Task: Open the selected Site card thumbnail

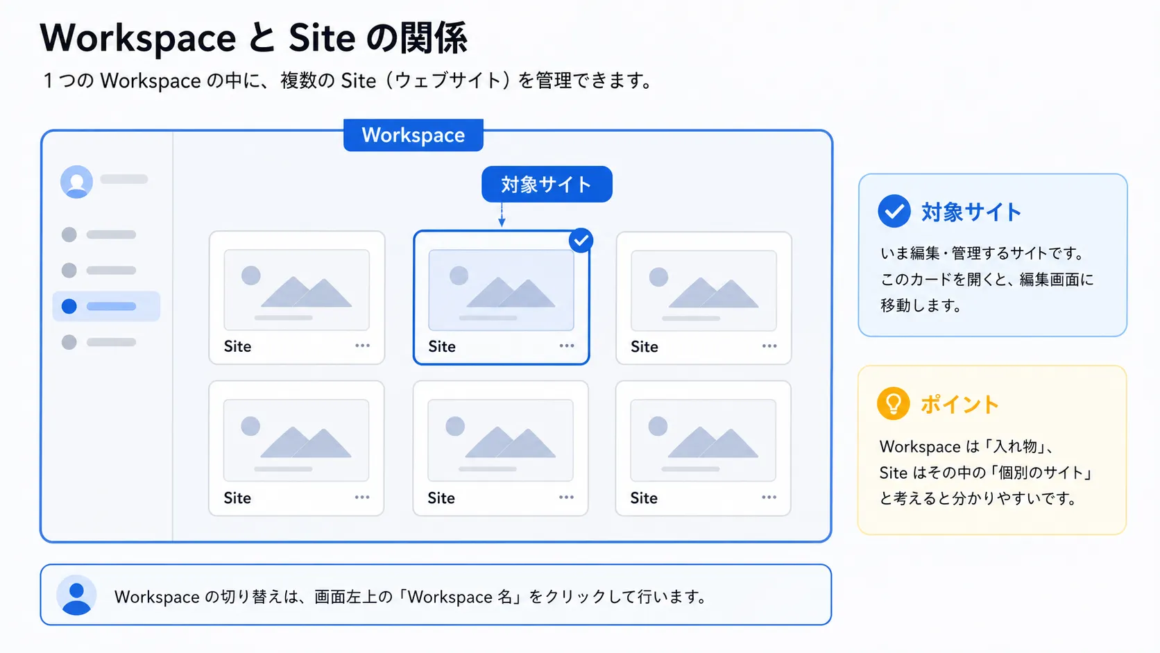Action: pos(501,290)
